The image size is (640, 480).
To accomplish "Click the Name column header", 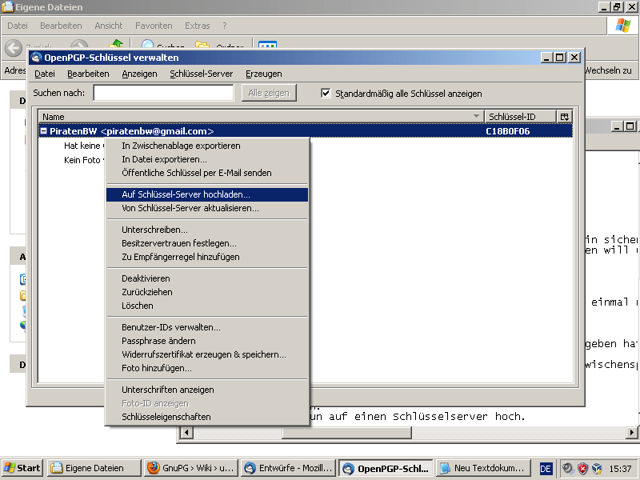I will [261, 117].
